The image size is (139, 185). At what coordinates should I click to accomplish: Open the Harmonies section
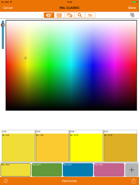pos(69,181)
